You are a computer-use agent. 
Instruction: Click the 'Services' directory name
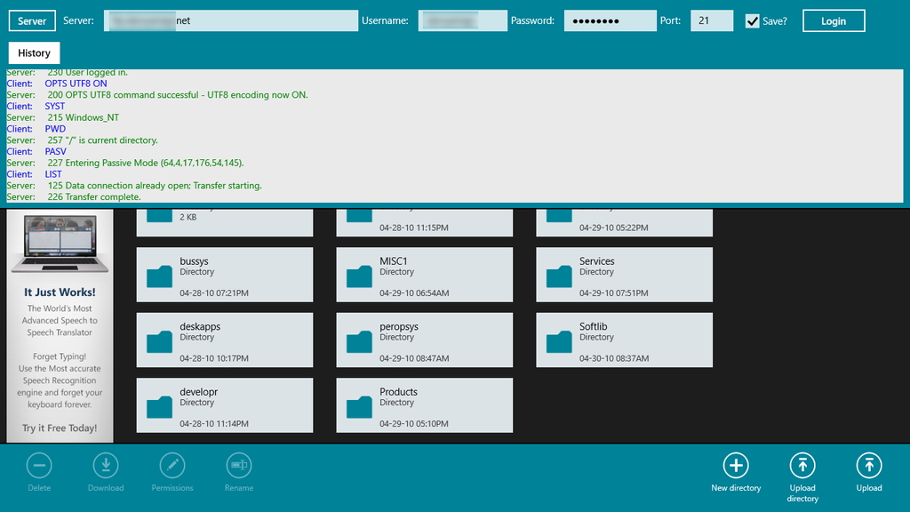[x=596, y=261]
